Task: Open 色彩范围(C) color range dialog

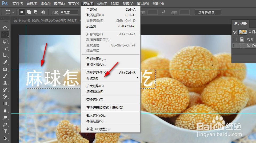Action: [111, 59]
